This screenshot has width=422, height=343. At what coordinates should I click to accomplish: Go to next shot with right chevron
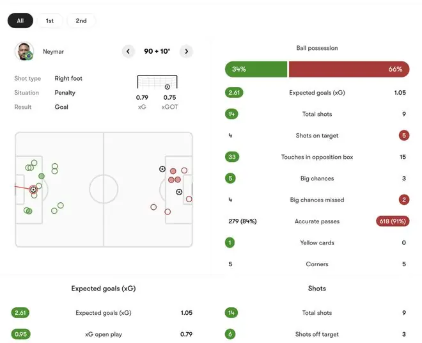tap(186, 51)
